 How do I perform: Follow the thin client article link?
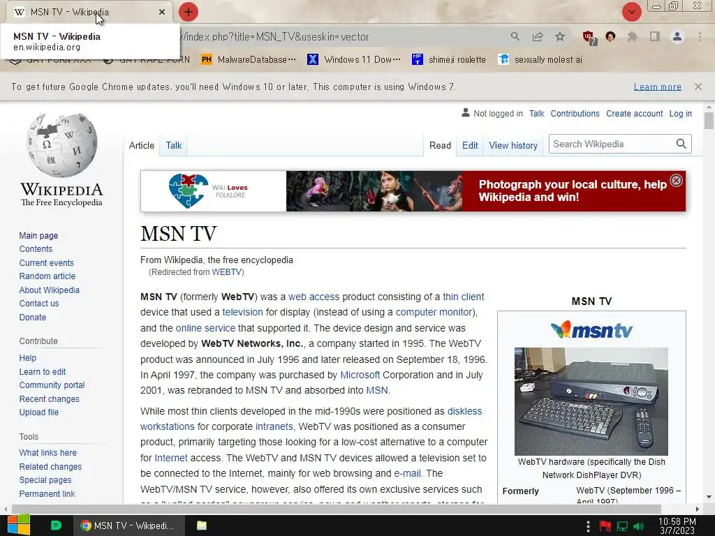[464, 297]
